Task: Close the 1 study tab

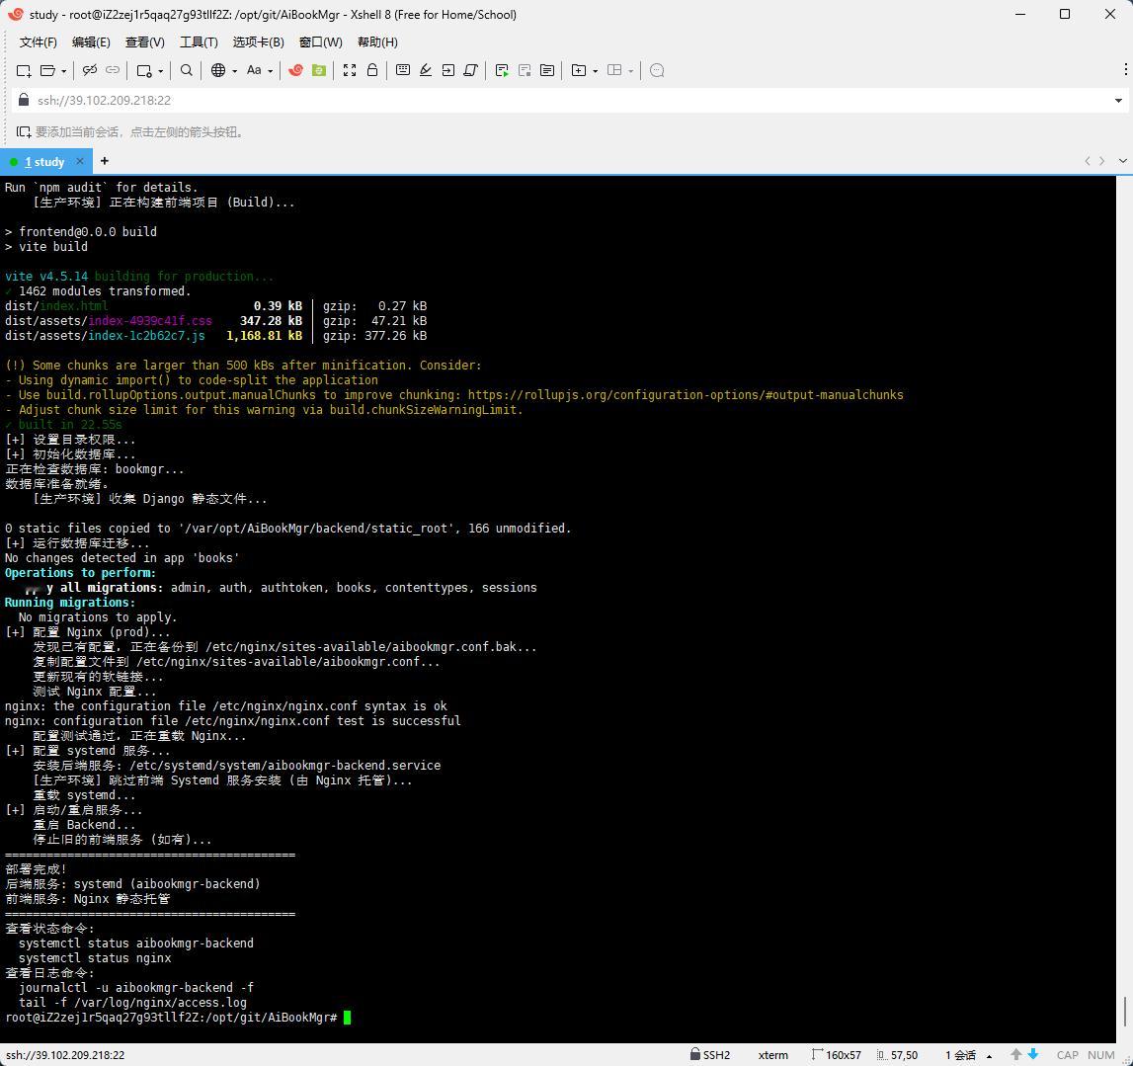Action: [80, 161]
